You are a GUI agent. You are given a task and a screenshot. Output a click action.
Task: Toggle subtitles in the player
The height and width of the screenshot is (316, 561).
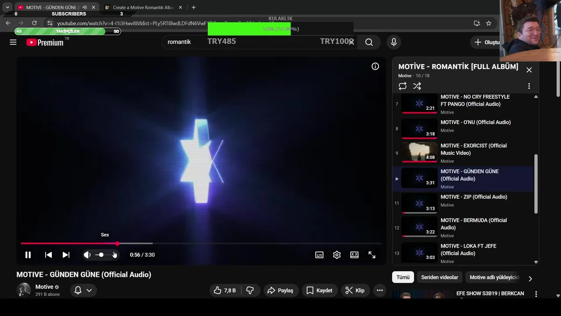(x=320, y=255)
